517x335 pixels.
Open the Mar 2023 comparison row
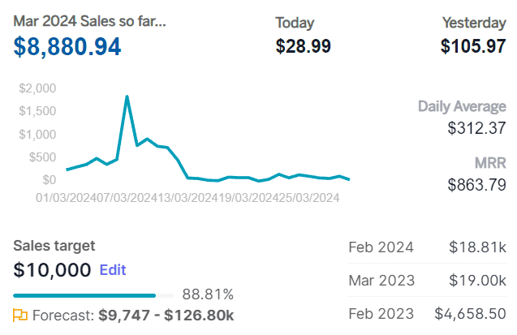[x=427, y=280]
